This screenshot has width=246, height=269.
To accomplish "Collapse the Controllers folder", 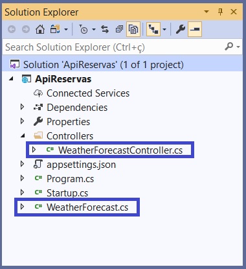I will pyautogui.click(x=23, y=135).
